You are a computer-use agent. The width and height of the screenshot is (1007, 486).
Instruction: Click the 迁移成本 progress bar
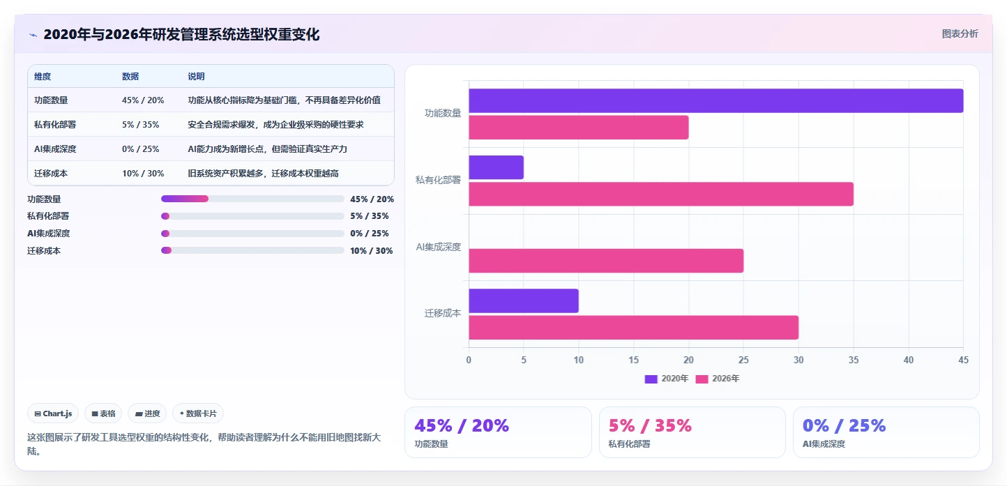[252, 251]
